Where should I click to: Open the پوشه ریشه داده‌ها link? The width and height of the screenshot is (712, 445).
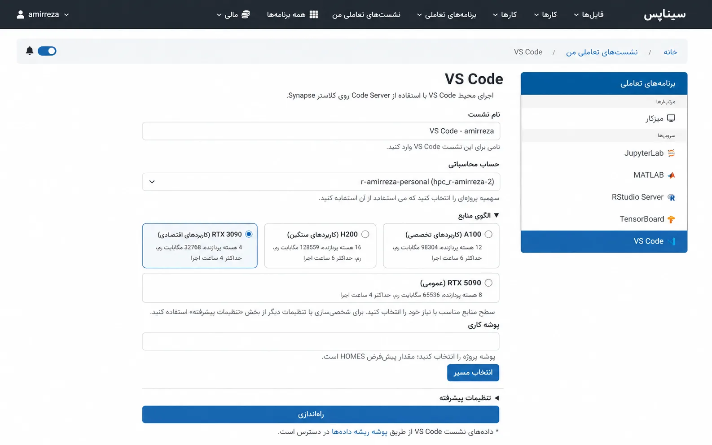click(360, 432)
